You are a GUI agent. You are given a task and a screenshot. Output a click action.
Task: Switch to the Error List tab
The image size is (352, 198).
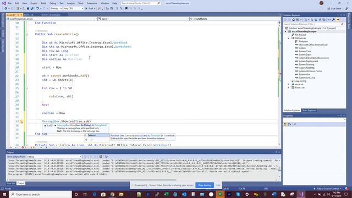[11, 183]
